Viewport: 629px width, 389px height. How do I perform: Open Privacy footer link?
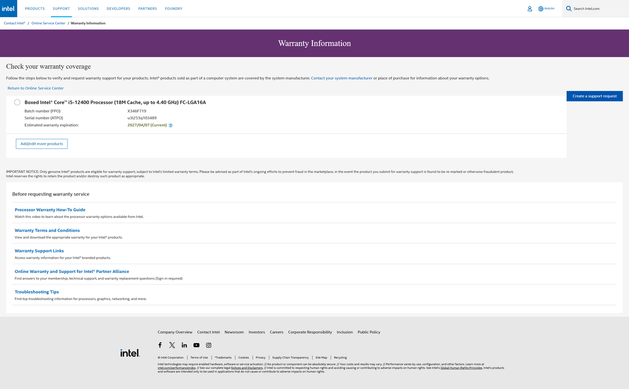coord(260,358)
